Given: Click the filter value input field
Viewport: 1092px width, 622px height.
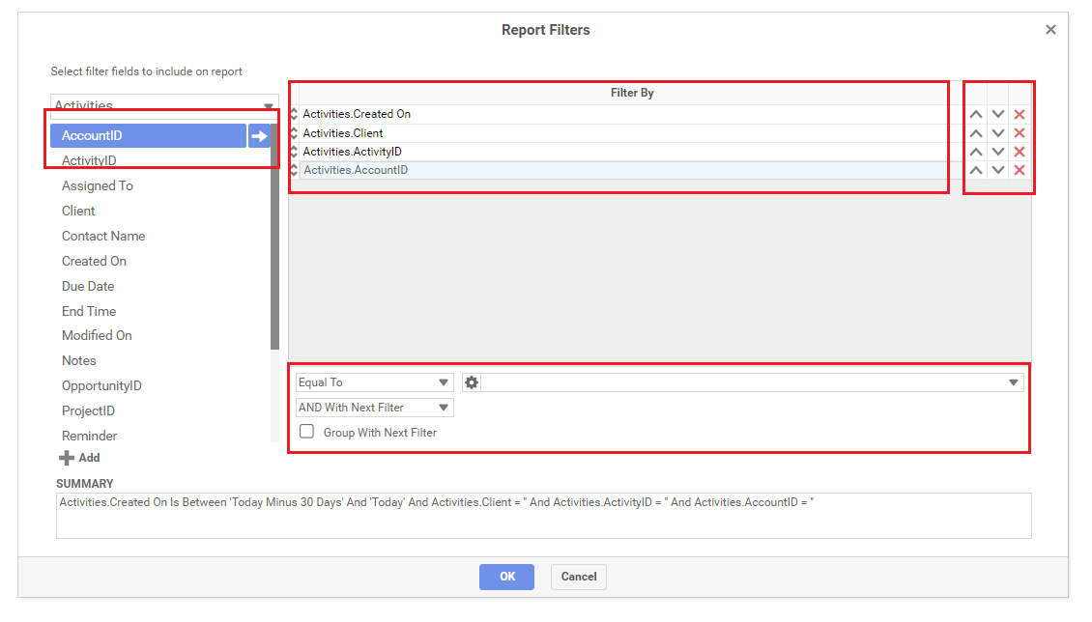Looking at the screenshot, I should [x=742, y=382].
